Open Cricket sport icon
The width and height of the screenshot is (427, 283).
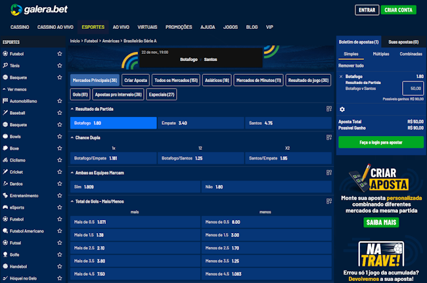point(5,172)
